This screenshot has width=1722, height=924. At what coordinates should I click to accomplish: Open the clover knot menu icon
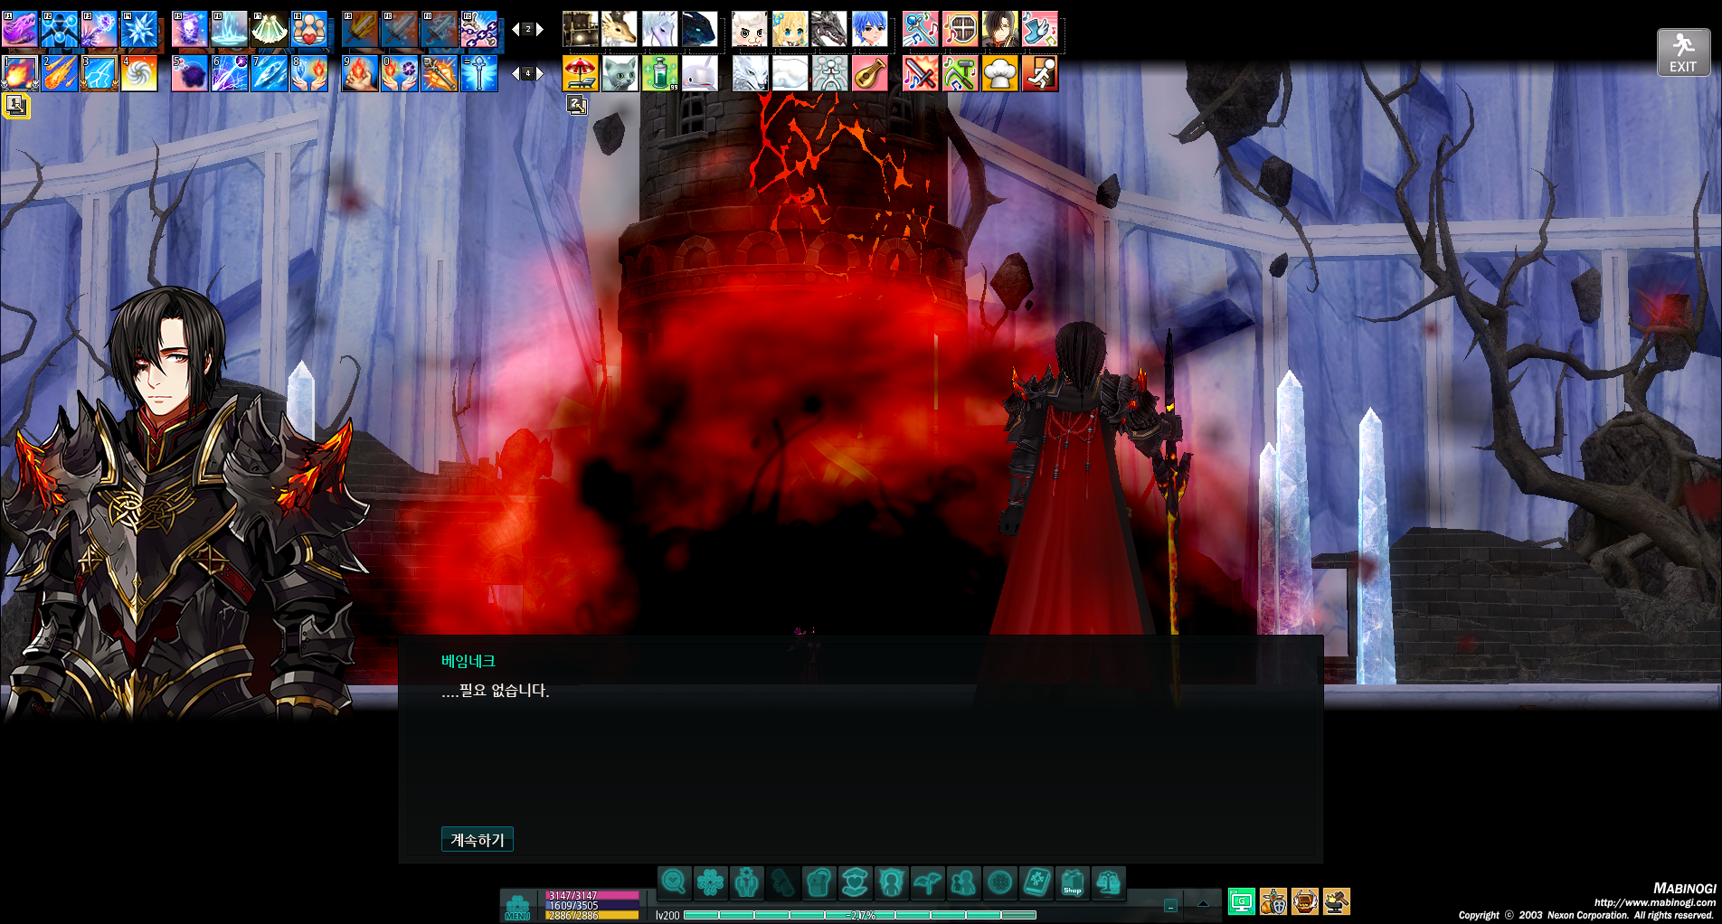pyautogui.click(x=710, y=882)
